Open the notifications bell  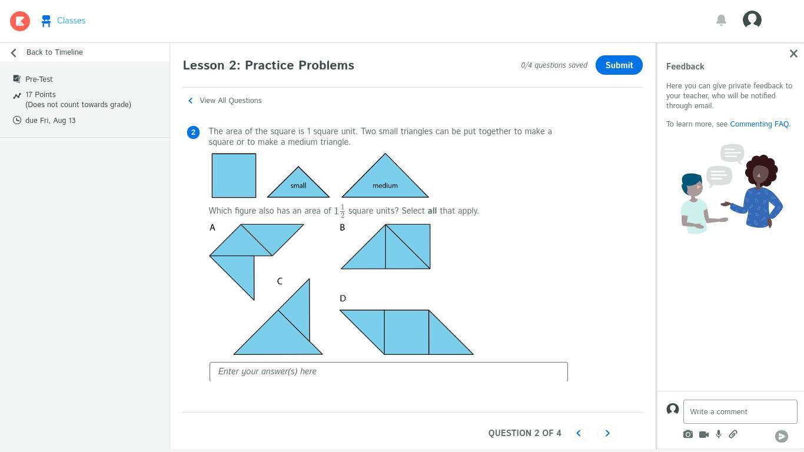pyautogui.click(x=721, y=20)
